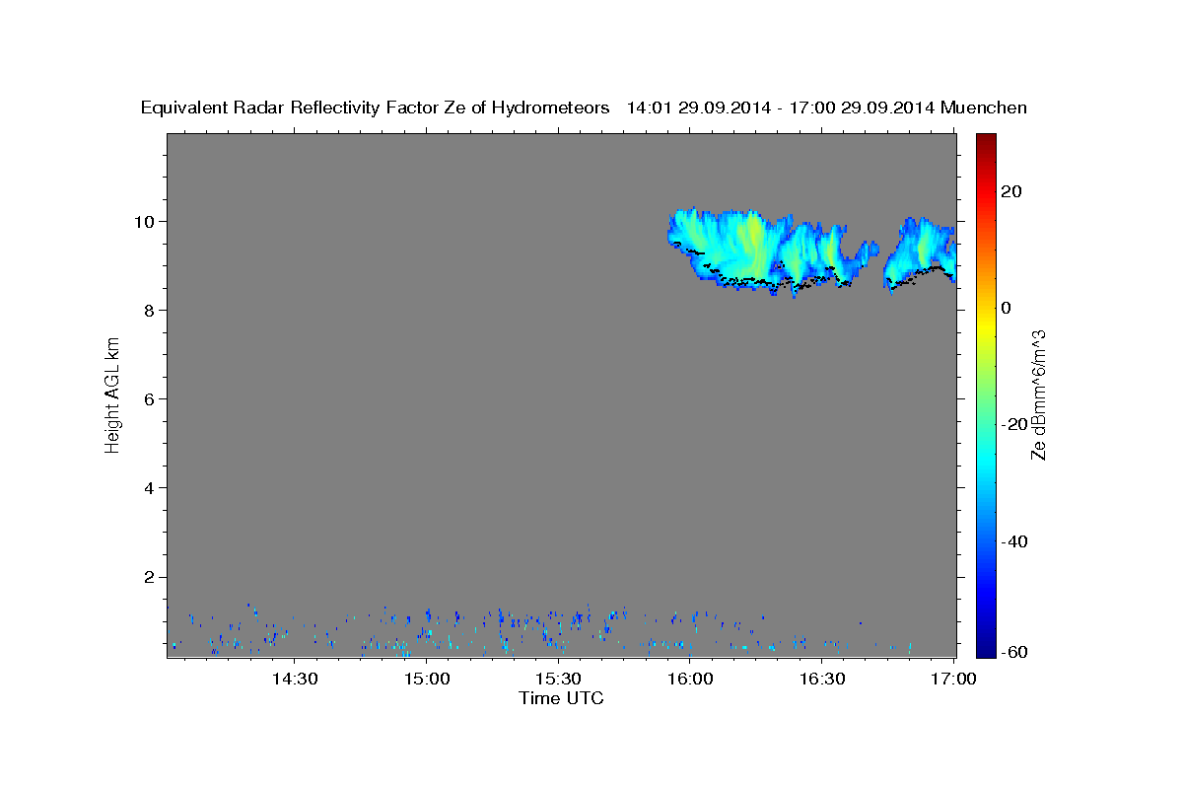The image size is (1183, 789).
Task: Click the date range '14:01 29.09.2014 - 17:00 29.09.2014'
Action: 781,108
